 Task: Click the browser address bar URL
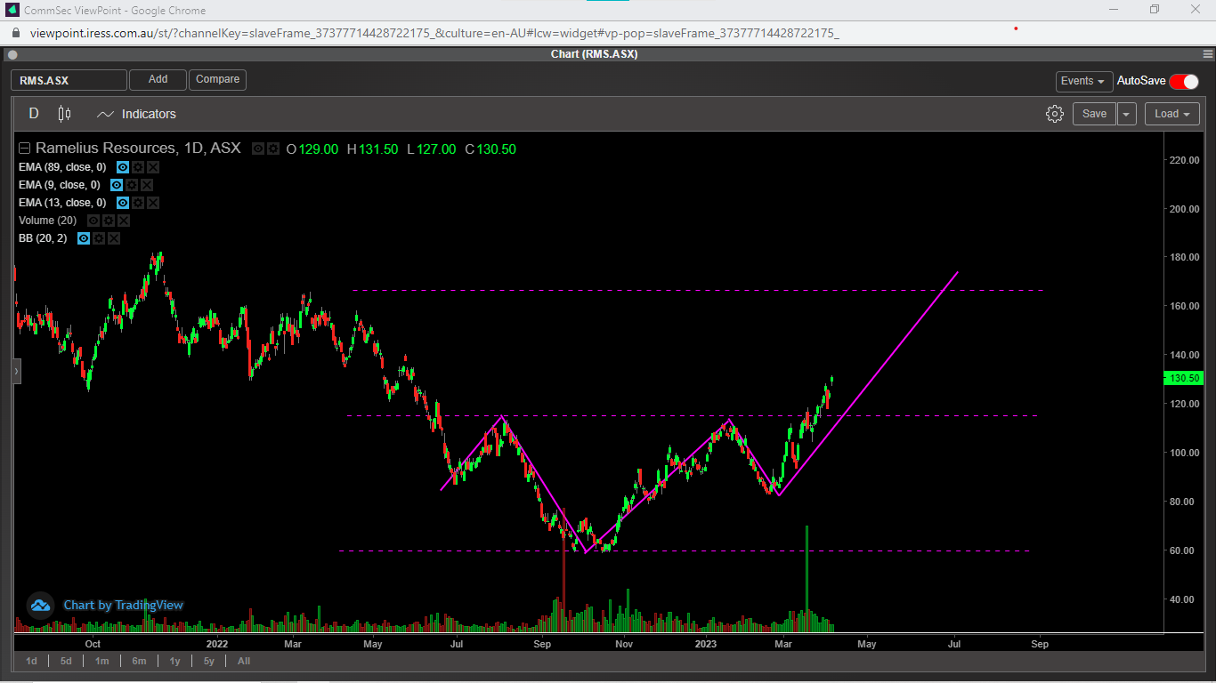click(434, 34)
